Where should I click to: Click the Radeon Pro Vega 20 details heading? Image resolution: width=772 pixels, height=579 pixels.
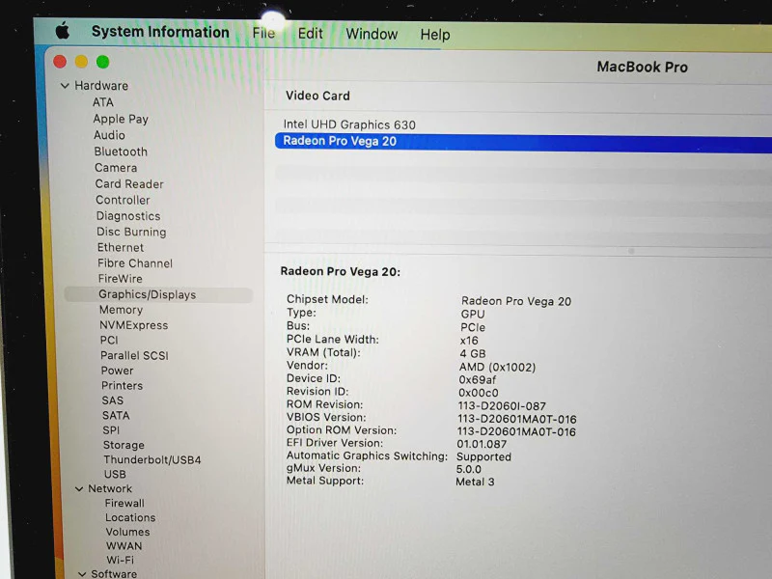point(341,272)
